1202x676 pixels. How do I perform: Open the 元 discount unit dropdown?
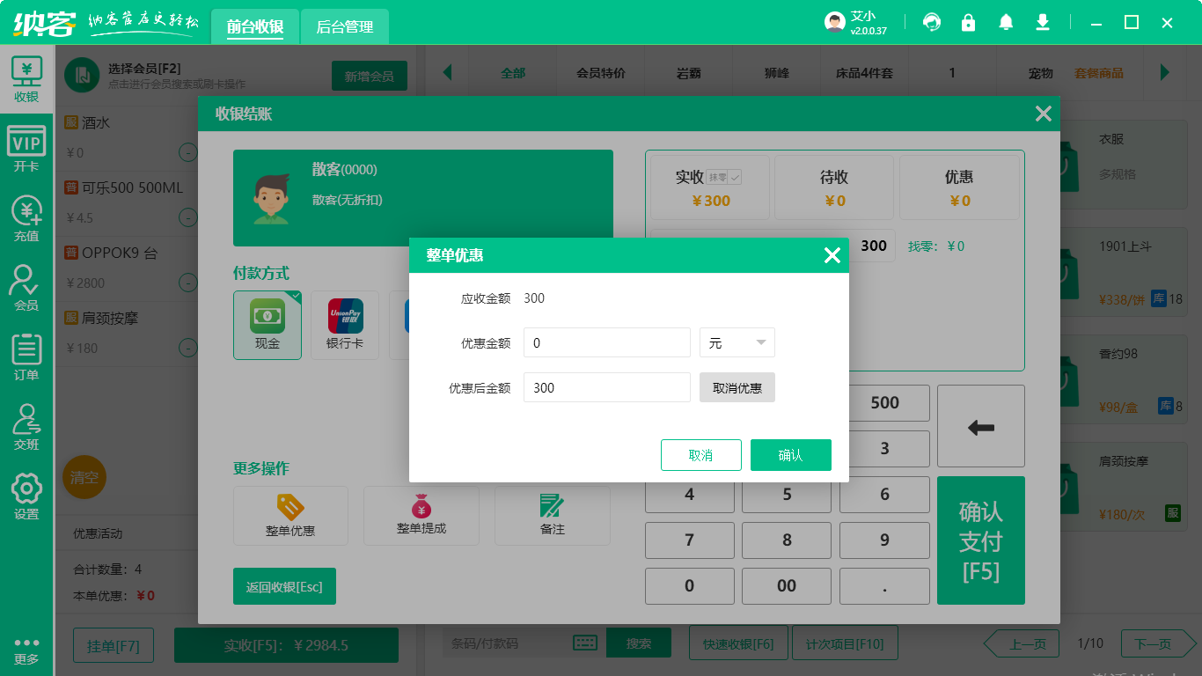tap(737, 343)
